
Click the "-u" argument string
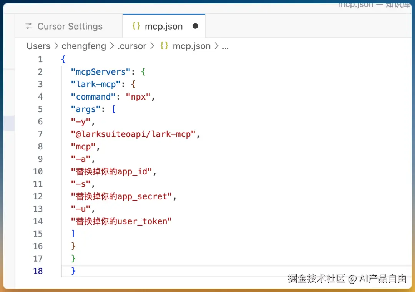(x=81, y=209)
